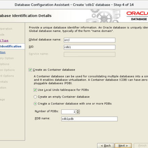148x148 pixels.
Task: Click the 'Number of PDBs:' label
Action: (x=47, y=111)
